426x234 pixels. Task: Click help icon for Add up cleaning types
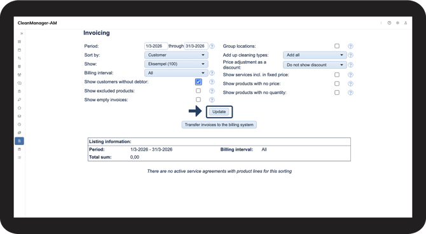[x=350, y=55]
